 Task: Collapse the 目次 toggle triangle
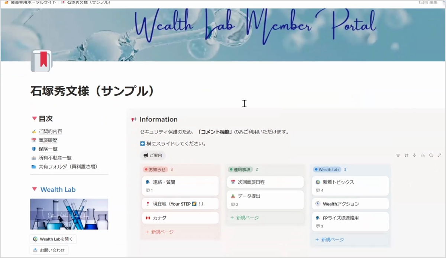pyautogui.click(x=34, y=119)
